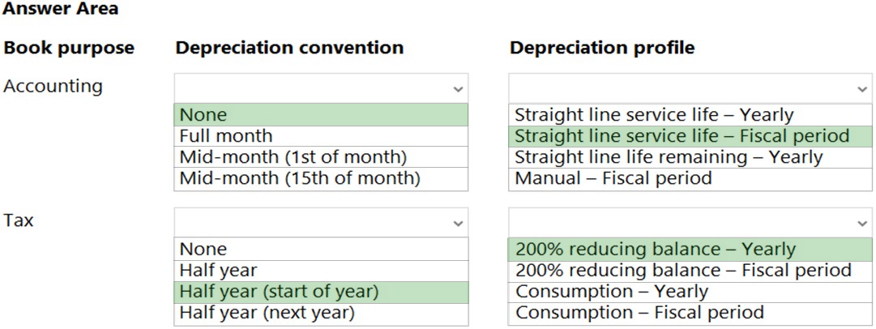The image size is (876, 329).
Task: Choose Straight line life remaining – Yearly
Action: click(690, 157)
